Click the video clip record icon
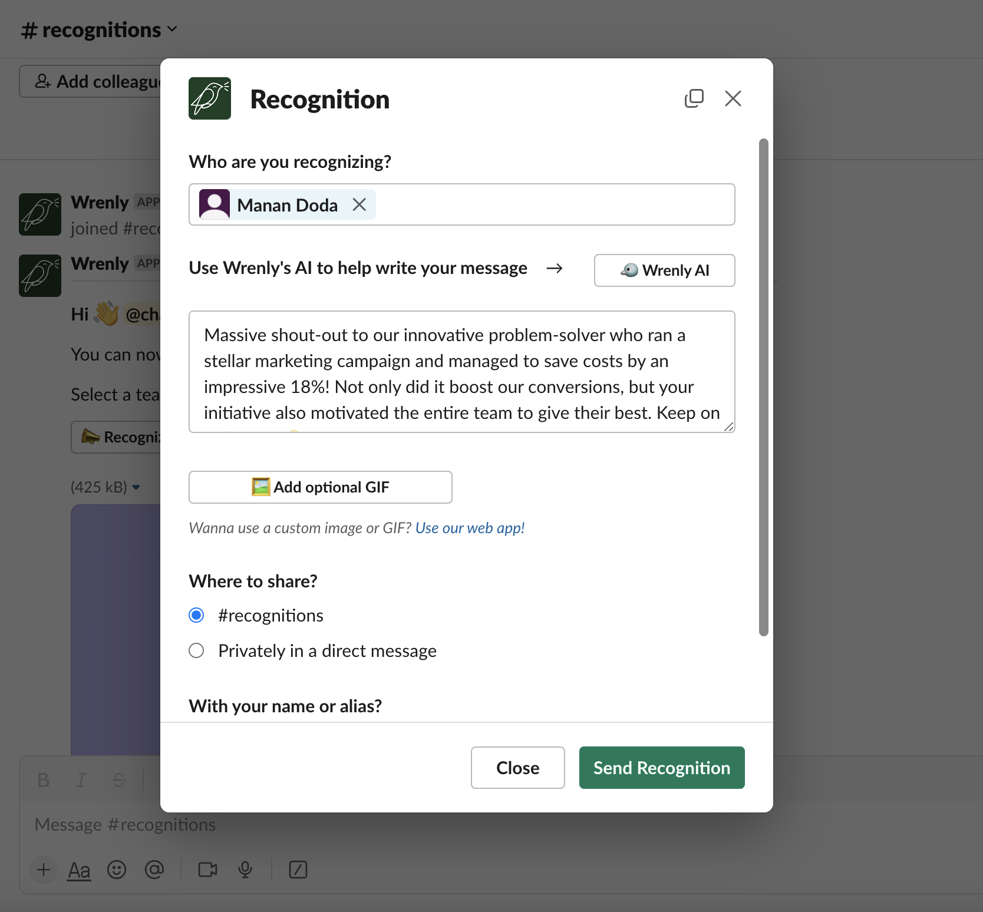Screen dimensions: 983x912 point(207,870)
